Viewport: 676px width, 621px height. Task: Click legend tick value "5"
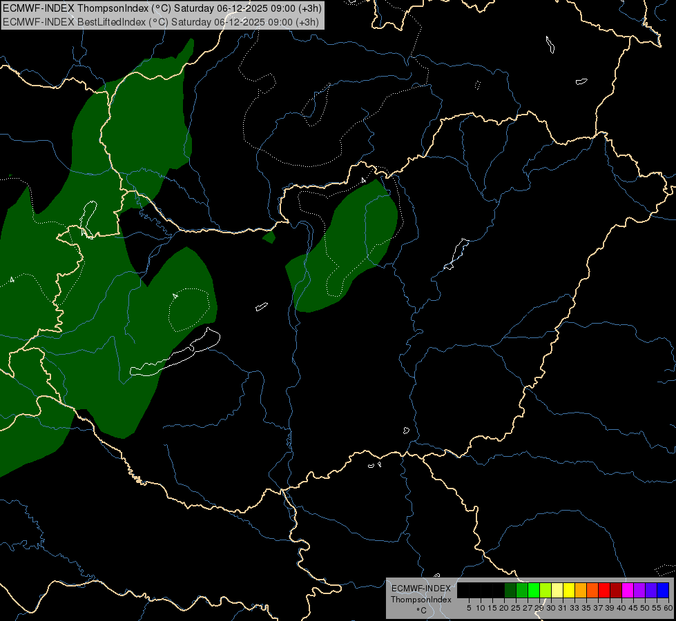[x=469, y=608]
